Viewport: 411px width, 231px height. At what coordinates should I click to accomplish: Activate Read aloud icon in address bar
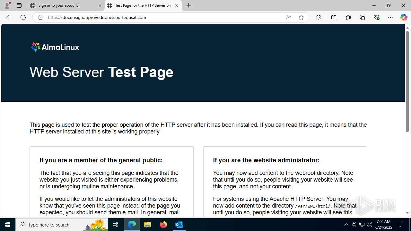pos(288,17)
